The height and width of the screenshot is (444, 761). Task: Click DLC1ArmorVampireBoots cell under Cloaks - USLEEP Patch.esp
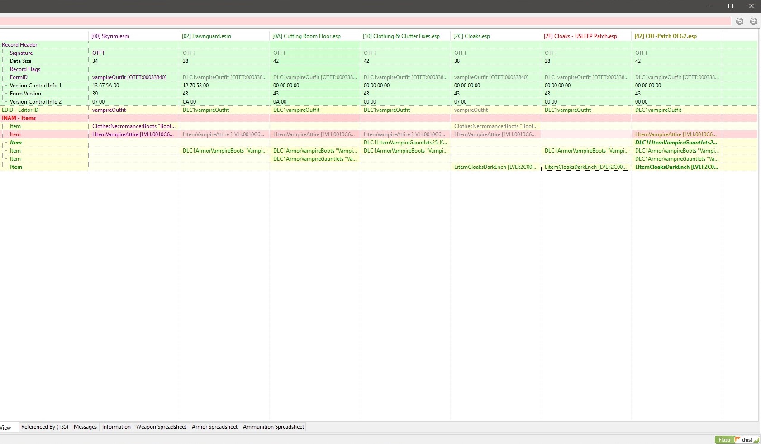coord(586,151)
